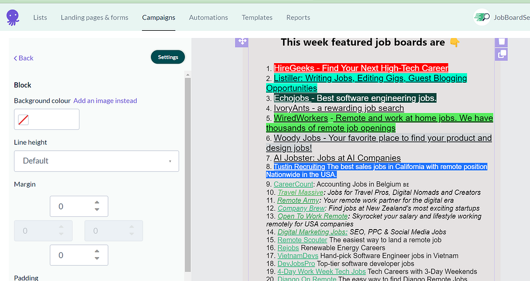Open Echojobs software engineering link
Viewport: 530px width, 281px height.
pyautogui.click(x=355, y=98)
